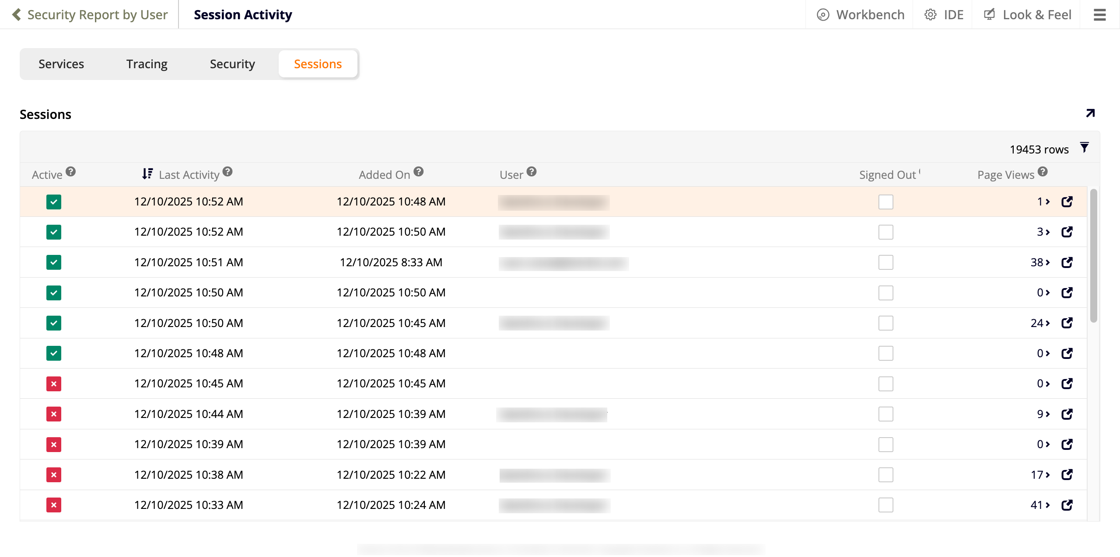Switch to the Services tab

point(61,64)
